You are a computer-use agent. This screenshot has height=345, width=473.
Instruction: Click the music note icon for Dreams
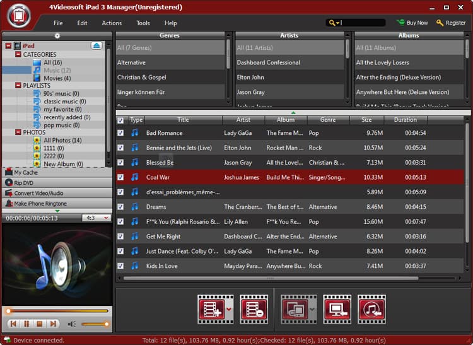tap(135, 207)
